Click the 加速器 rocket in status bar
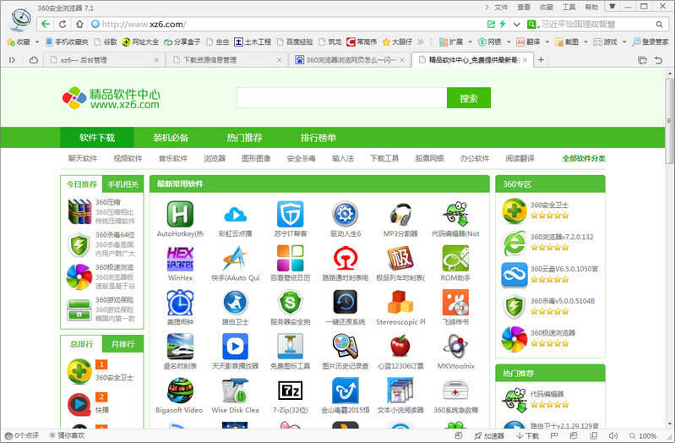Screen dimensions: 675x443 [489, 435]
